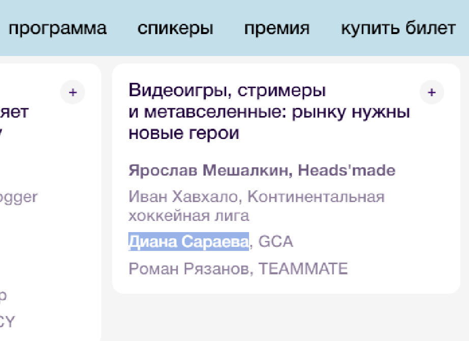Select speaker Ярослав Мешалкин, Heads'made
This screenshot has height=341, width=469.
pyautogui.click(x=262, y=170)
